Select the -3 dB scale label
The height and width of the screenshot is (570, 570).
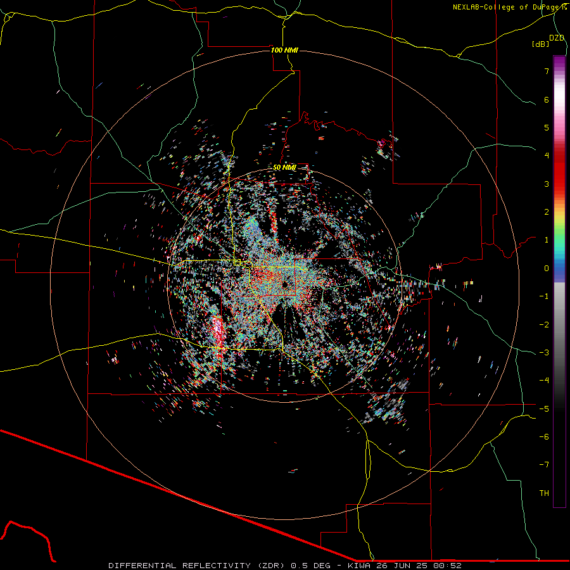pos(544,353)
